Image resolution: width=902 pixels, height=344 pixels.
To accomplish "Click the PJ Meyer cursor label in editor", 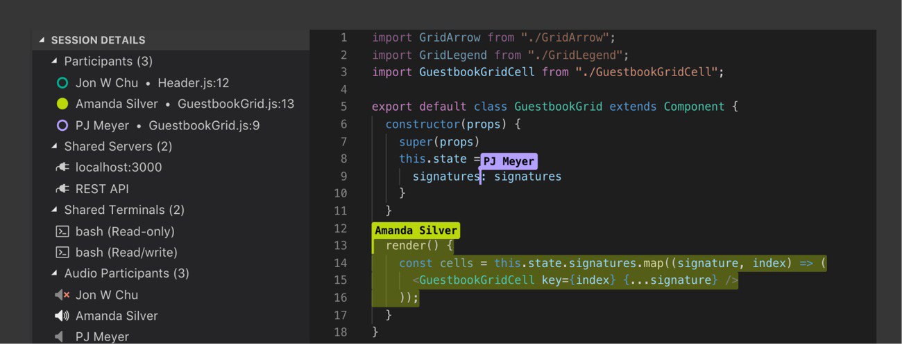I will coord(509,161).
